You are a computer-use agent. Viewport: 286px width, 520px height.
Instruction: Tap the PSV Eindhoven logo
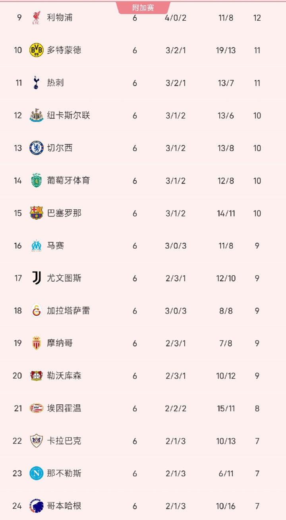pos(36,408)
